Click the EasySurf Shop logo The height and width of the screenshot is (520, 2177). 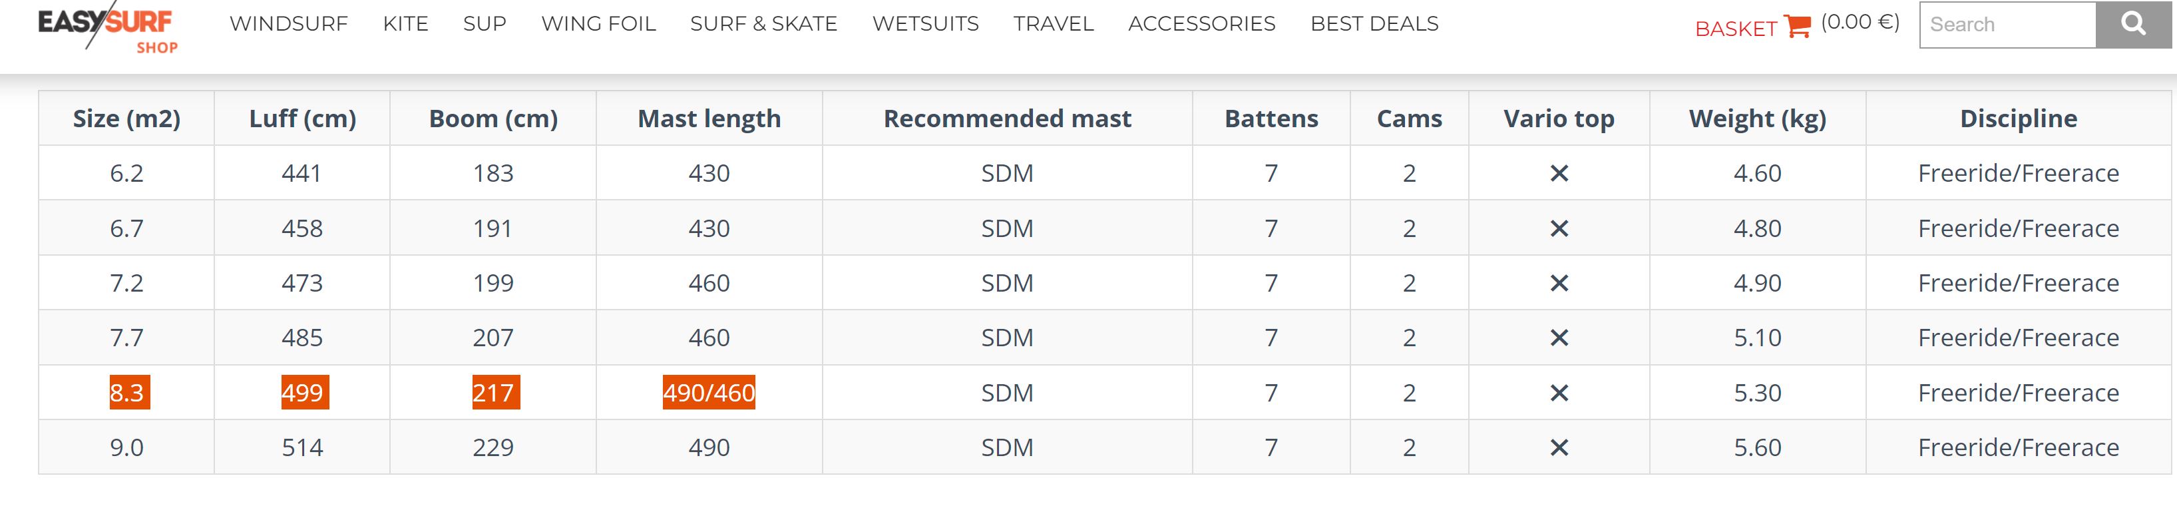(x=107, y=29)
